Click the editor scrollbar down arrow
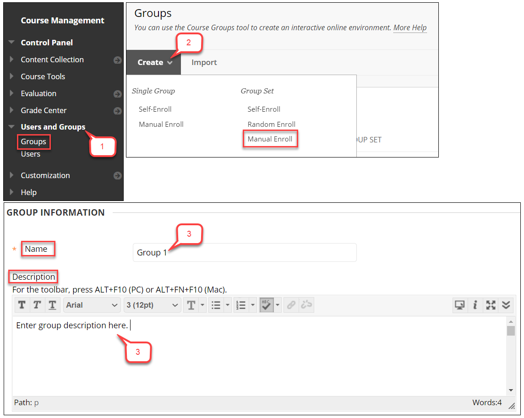The height and width of the screenshot is (418, 524). click(511, 390)
